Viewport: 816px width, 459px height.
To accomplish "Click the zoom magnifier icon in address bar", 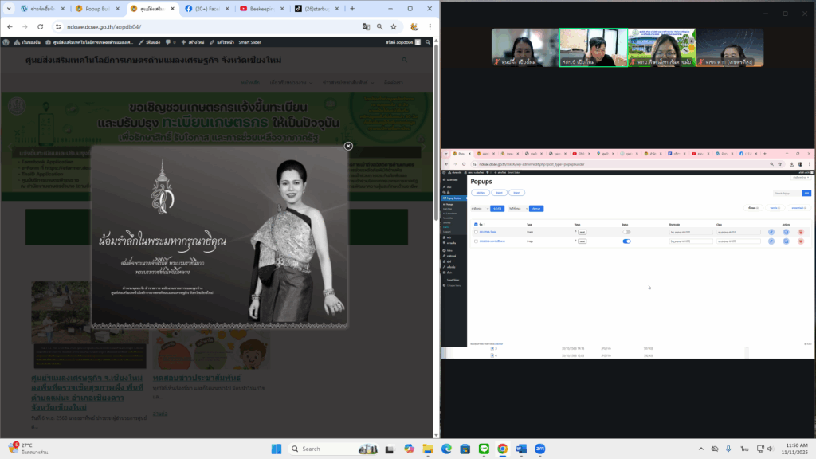I will coord(380,26).
